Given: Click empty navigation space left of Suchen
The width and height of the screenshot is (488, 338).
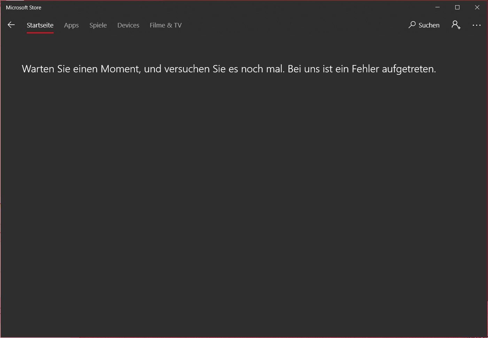Looking at the screenshot, I should (296, 25).
